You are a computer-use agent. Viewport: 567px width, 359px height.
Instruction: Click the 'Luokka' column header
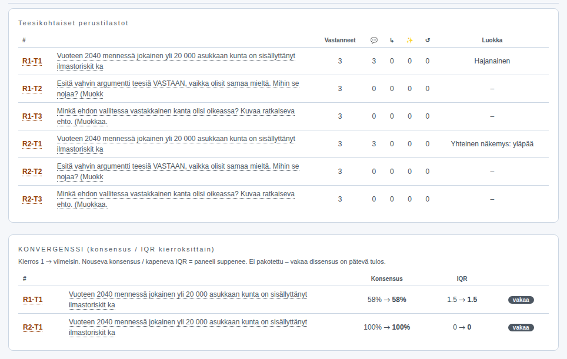(492, 40)
